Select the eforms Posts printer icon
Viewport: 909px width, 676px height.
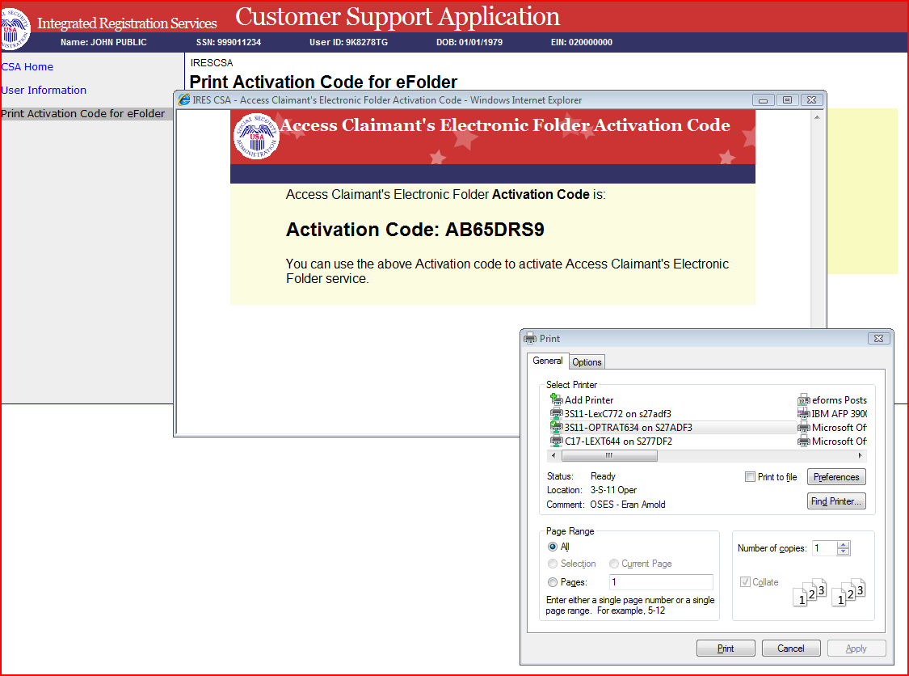pos(803,399)
